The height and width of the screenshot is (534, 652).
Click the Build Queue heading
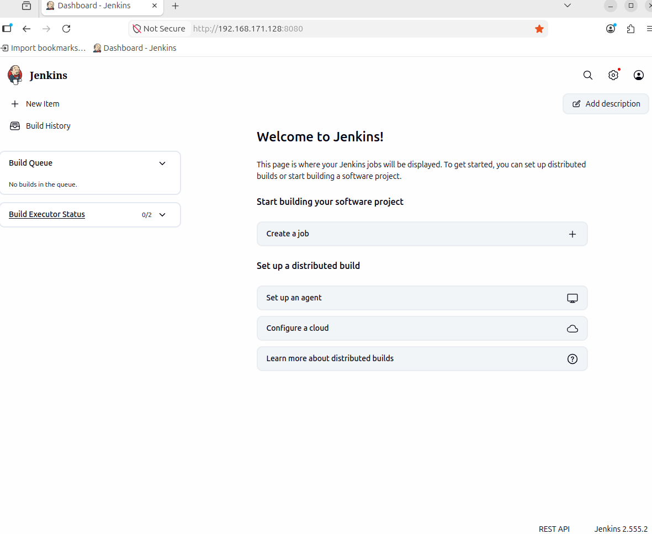tap(31, 163)
